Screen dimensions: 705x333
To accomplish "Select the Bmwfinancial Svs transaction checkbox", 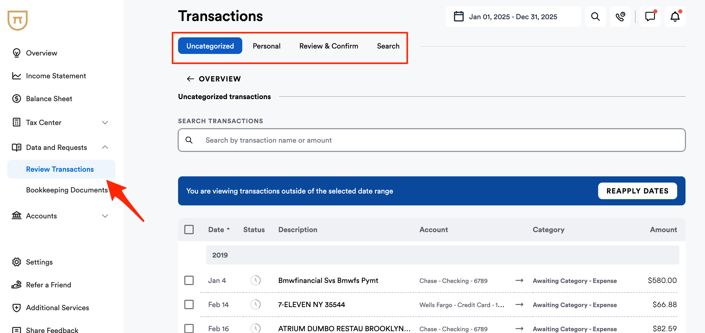I will [x=189, y=280].
